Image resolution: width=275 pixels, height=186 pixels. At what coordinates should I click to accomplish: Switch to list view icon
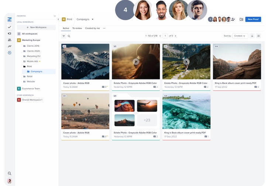[x=258, y=36]
